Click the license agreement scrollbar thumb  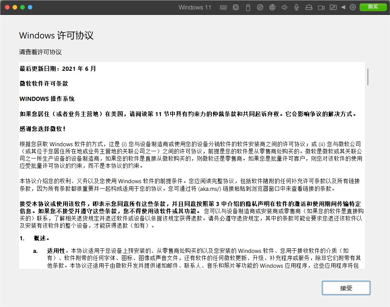[368, 77]
